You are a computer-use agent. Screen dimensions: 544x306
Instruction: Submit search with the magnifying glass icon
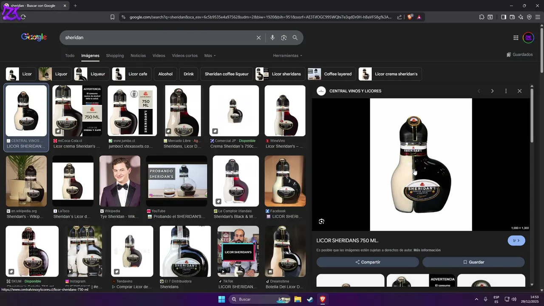pos(295,38)
